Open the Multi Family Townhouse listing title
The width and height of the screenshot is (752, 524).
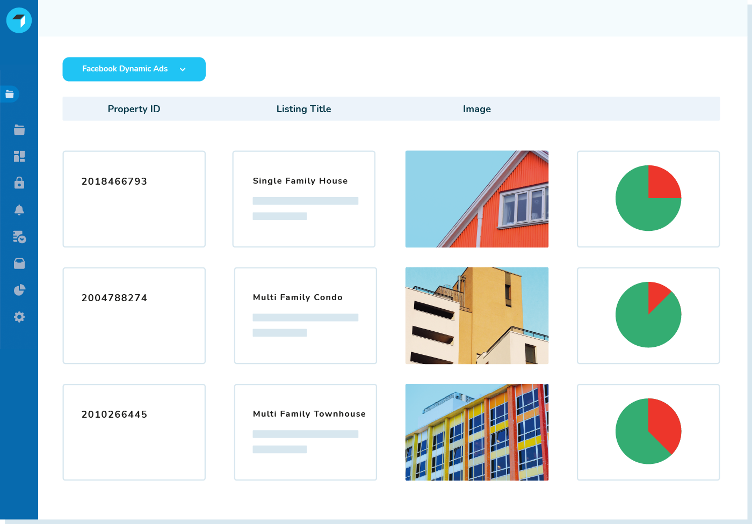309,414
